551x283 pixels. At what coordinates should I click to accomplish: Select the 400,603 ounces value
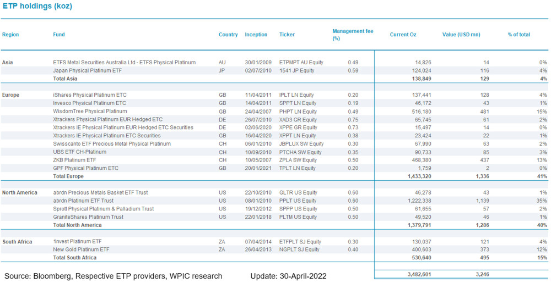[421, 249]
